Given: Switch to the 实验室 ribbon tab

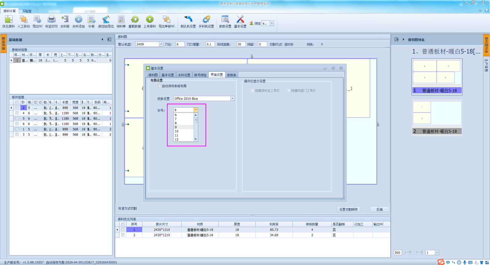Looking at the screenshot, I should (27, 11).
